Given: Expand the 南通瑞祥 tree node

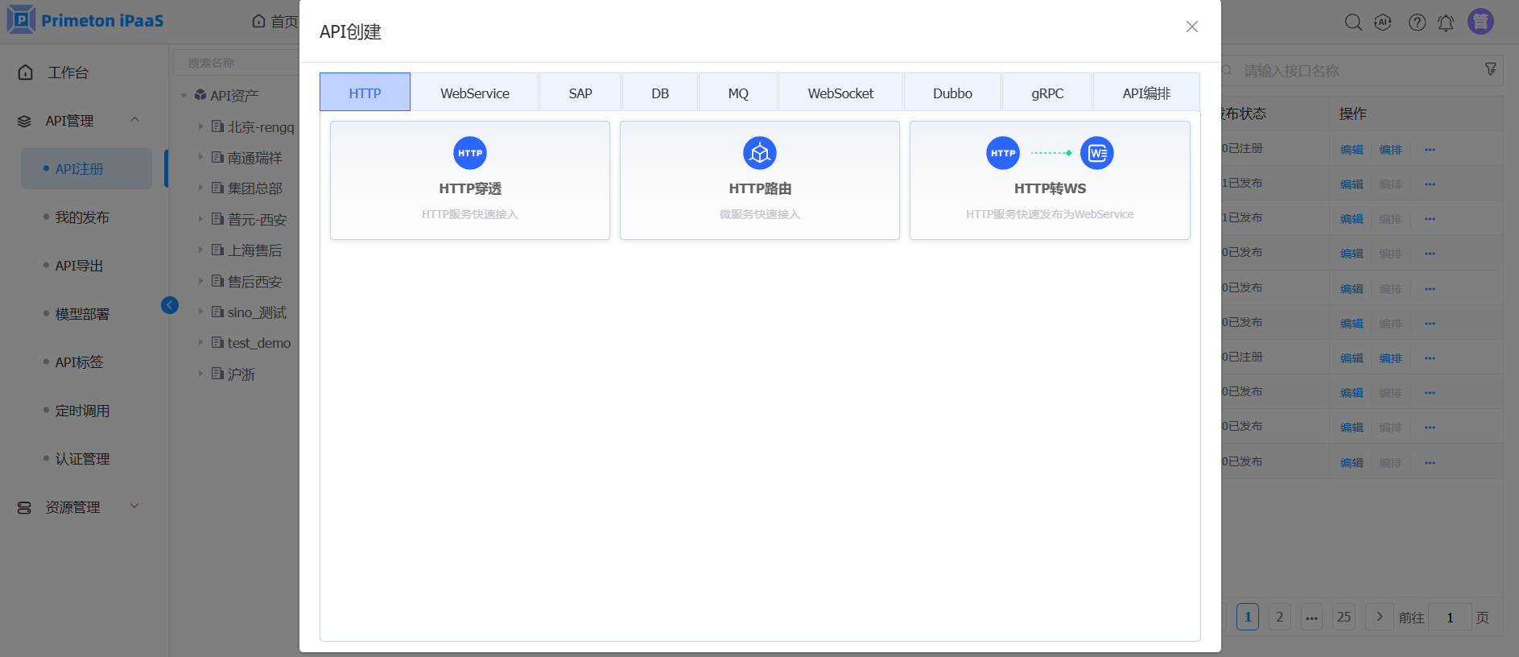Looking at the screenshot, I should [x=200, y=157].
